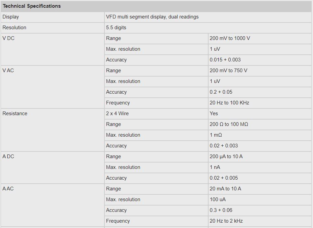Image resolution: width=313 pixels, height=228 pixels.
Task: Click the V DC section label
Action: (x=9, y=38)
